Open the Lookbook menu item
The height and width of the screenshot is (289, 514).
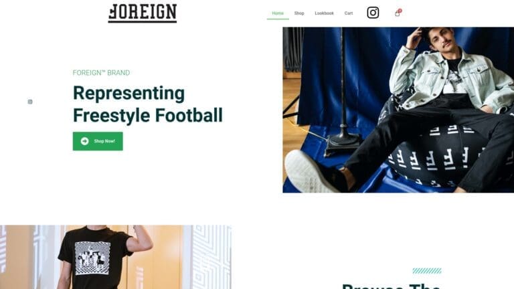point(324,13)
